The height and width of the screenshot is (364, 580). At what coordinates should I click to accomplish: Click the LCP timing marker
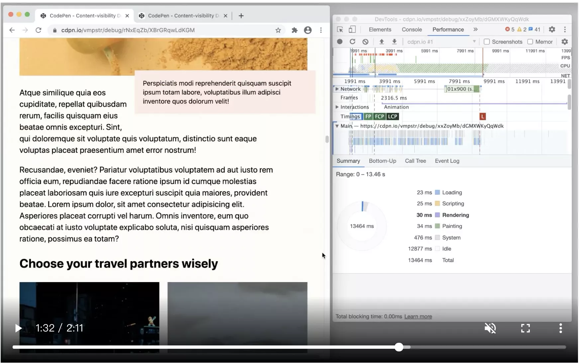pos(392,116)
